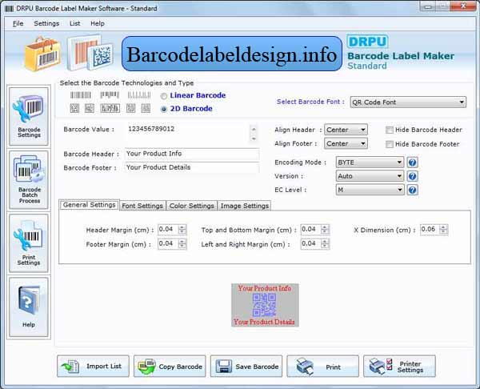
Task: Click the Barcode Footer input field
Action: 192,167
